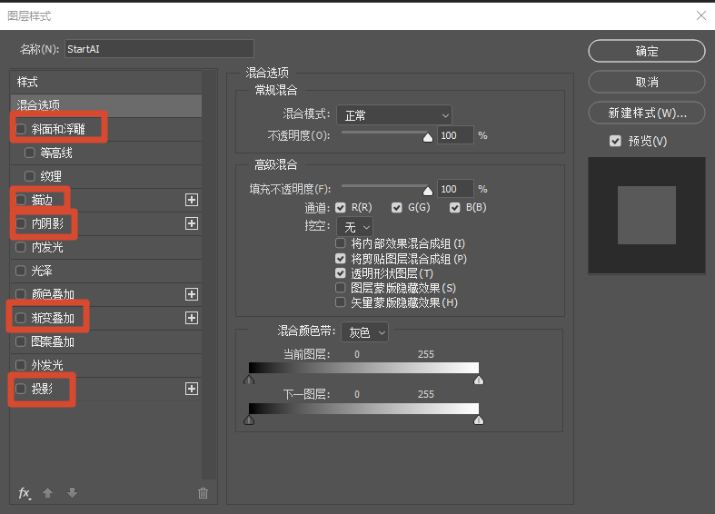Click the 填充不透明度 value field
Screen dimensions: 715x514
coord(455,189)
